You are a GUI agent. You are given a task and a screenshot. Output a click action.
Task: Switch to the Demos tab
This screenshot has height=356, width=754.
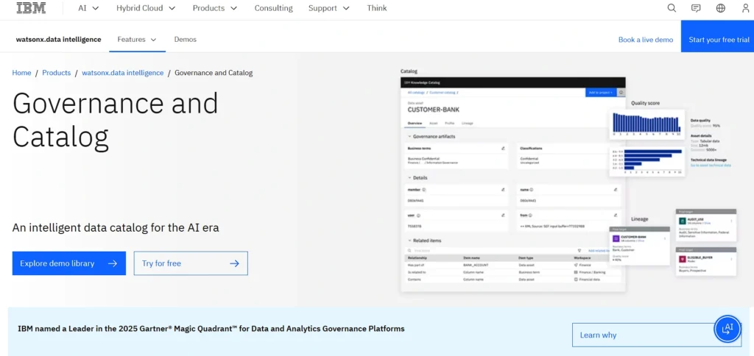click(185, 40)
